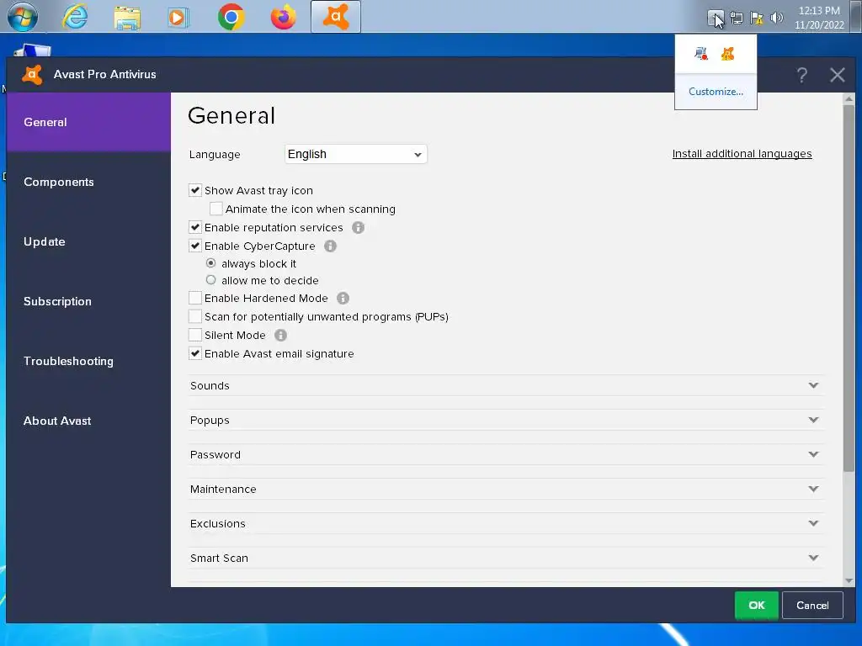Click the network icon with the red dot in the tray popup
The width and height of the screenshot is (862, 646).
pos(701,54)
